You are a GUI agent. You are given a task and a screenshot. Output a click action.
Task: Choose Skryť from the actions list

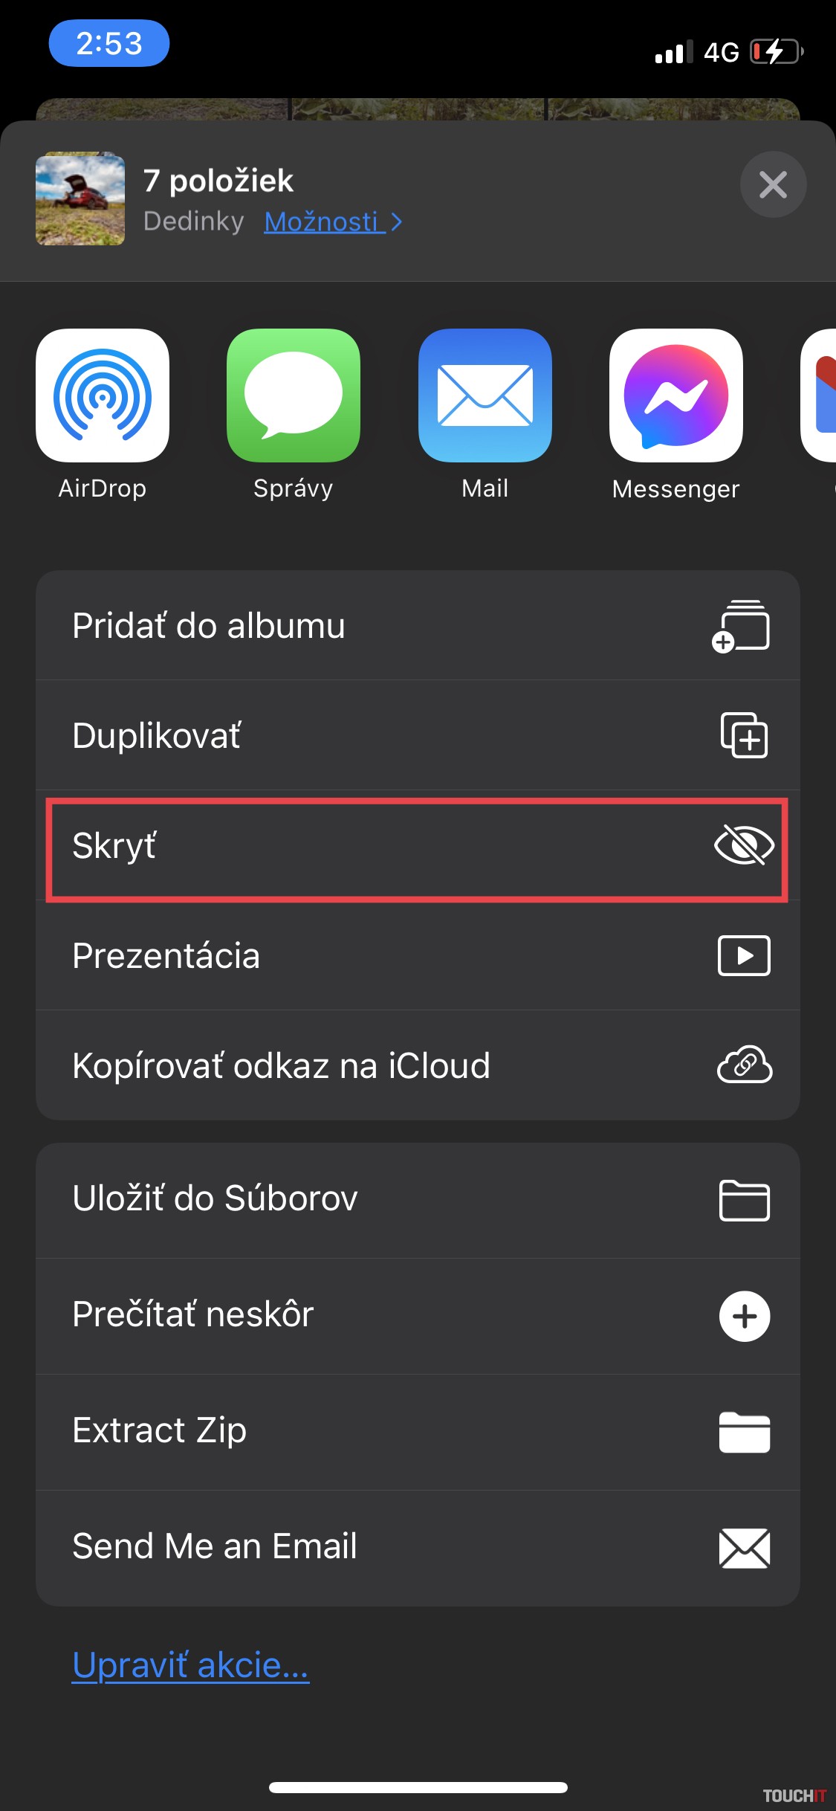[115, 846]
